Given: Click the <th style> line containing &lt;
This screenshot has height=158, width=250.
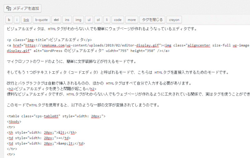Looking at the screenshot, I should coord(42,132).
